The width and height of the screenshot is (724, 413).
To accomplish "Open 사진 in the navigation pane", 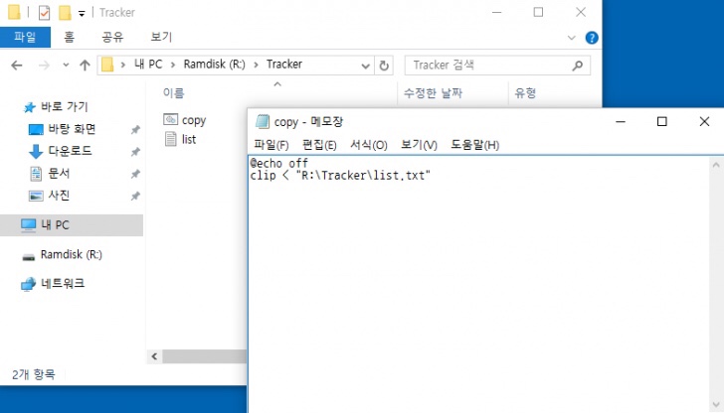I will pos(59,196).
